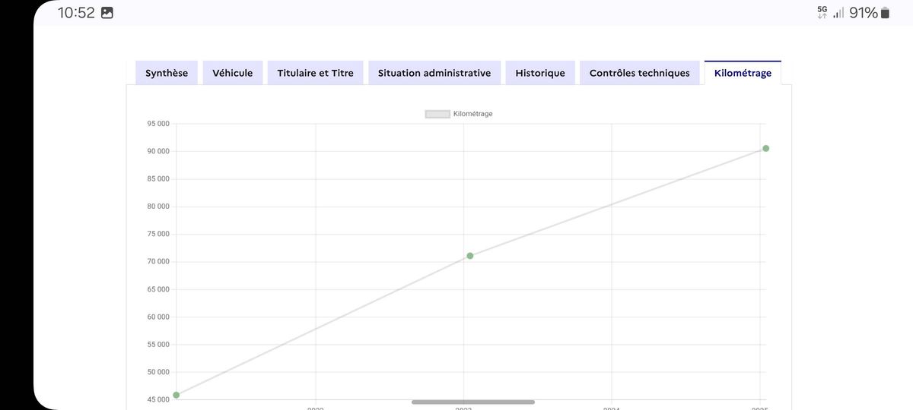This screenshot has height=410, width=913.
Task: Switch to the Véhicule tab
Action: tap(233, 73)
